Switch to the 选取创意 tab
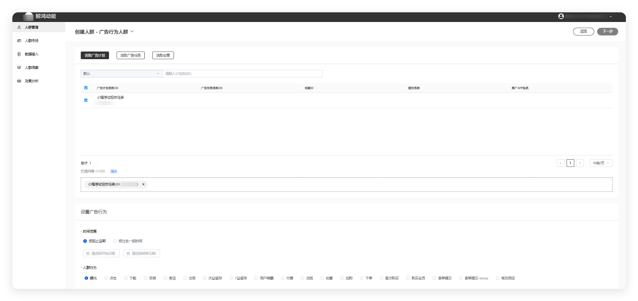Viewport: 638px width, 301px height. pyautogui.click(x=163, y=55)
